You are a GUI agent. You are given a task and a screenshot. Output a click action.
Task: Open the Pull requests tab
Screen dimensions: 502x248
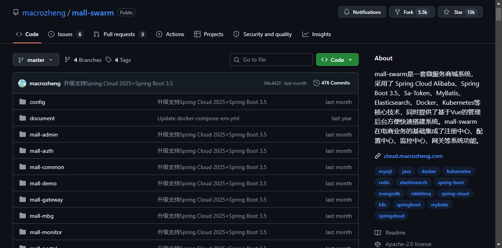[x=120, y=35]
